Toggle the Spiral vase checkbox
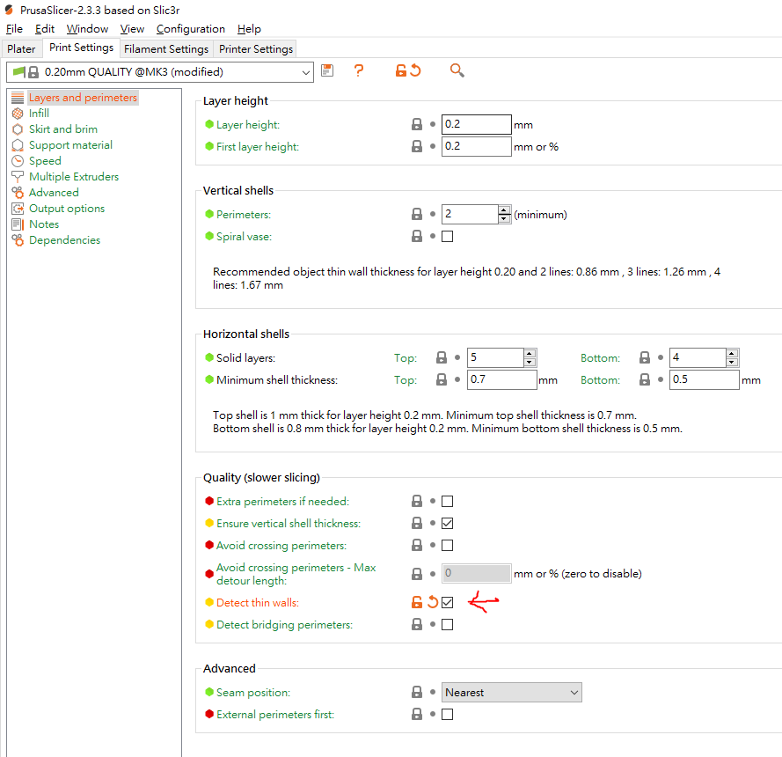Image resolution: width=782 pixels, height=757 pixels. 448,236
